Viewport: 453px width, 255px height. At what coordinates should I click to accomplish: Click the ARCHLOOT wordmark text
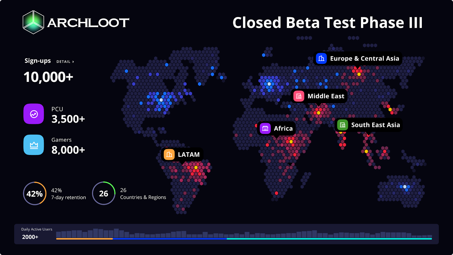[88, 23]
